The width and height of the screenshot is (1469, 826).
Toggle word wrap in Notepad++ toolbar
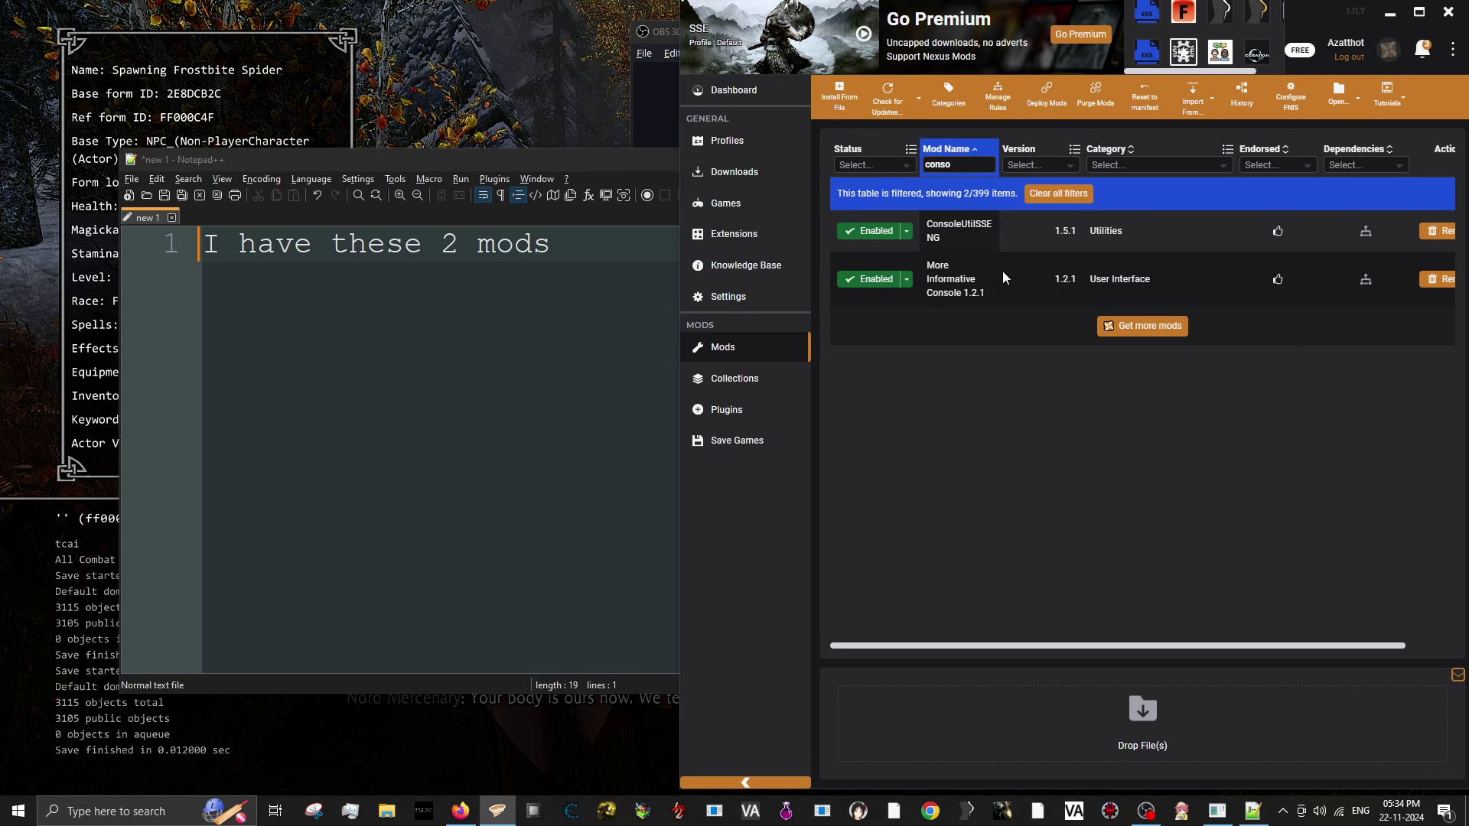coord(483,196)
